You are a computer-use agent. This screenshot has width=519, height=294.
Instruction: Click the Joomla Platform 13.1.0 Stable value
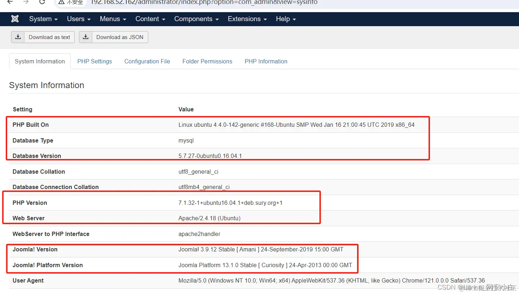(265, 265)
